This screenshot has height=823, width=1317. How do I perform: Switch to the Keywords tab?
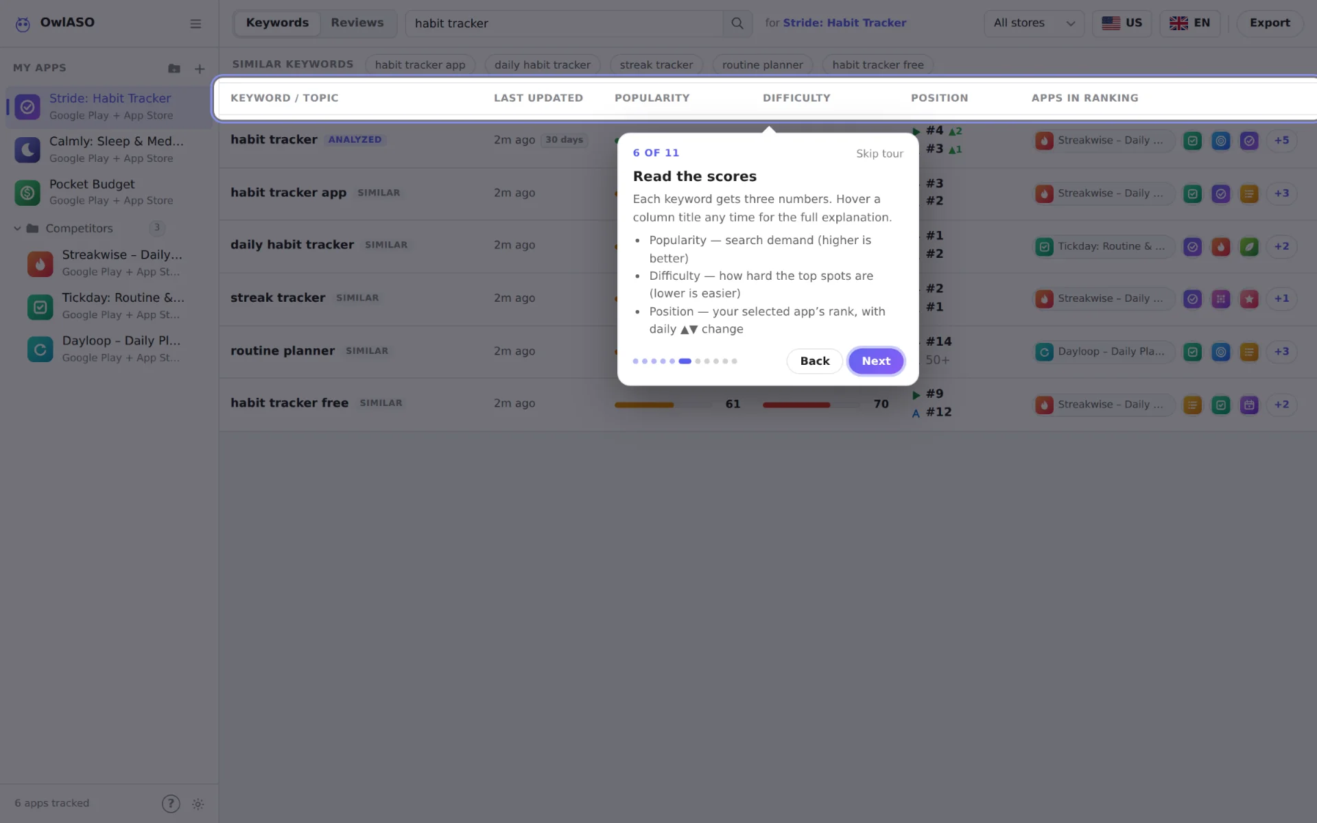277,23
